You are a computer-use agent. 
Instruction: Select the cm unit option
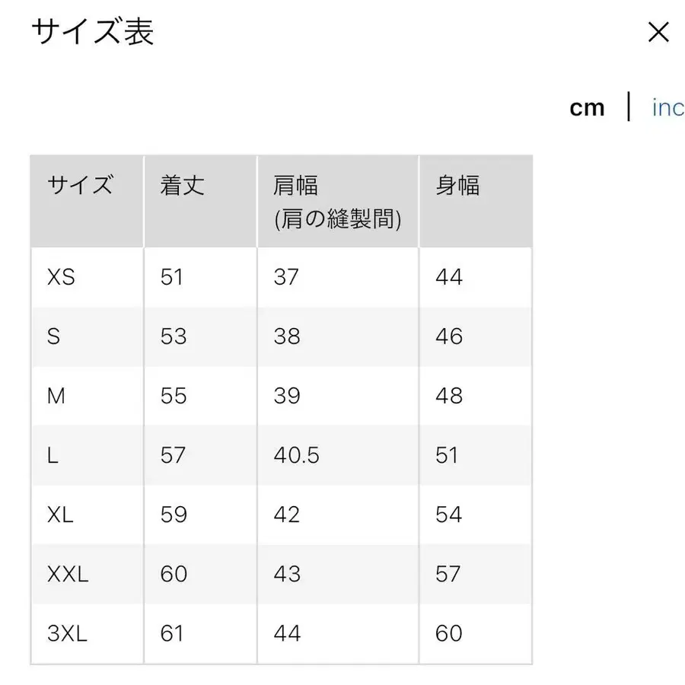(587, 107)
